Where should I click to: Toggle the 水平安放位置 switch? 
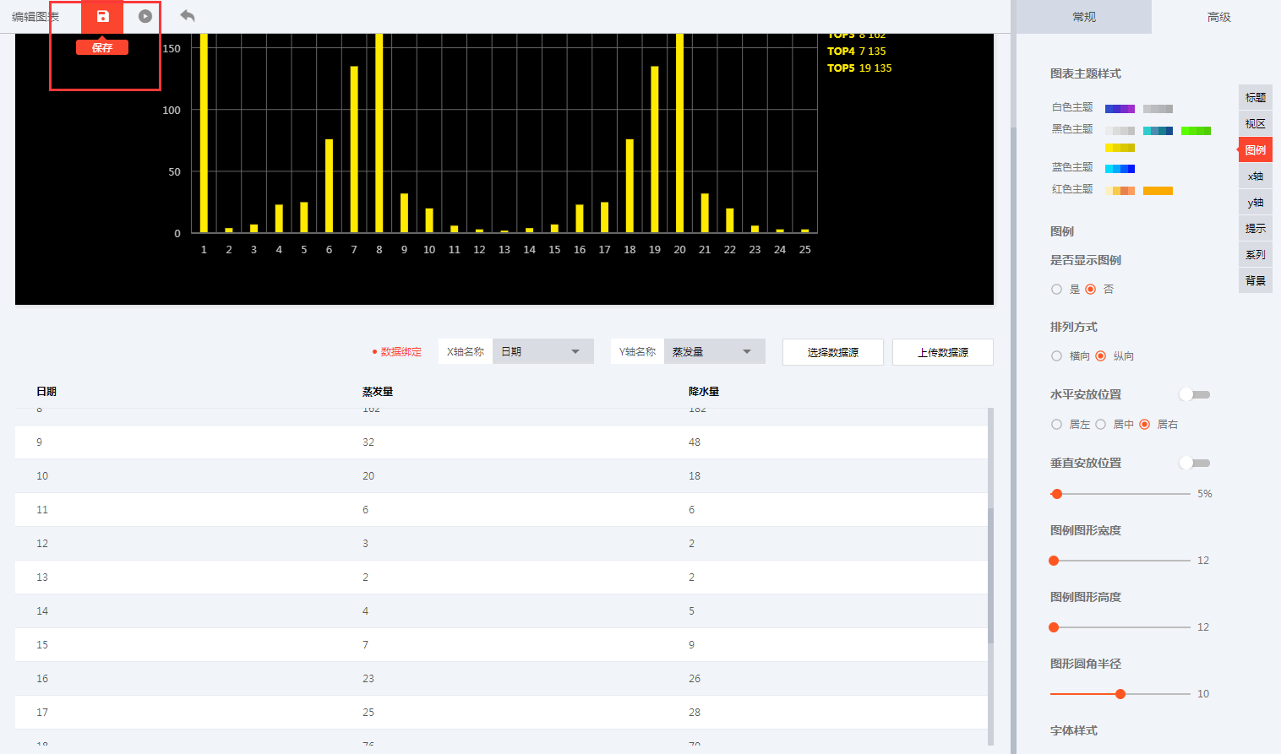[1196, 394]
